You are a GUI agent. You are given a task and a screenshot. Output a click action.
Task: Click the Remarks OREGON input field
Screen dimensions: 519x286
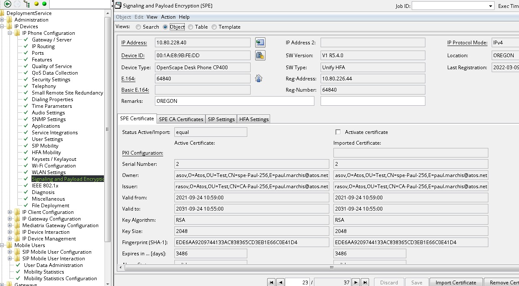pos(234,101)
